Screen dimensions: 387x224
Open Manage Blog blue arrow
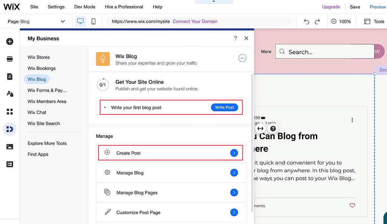[x=234, y=173]
